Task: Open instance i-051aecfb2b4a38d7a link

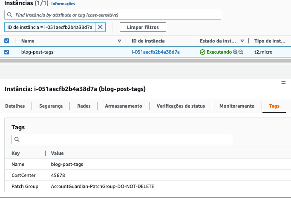Action: 156,52
